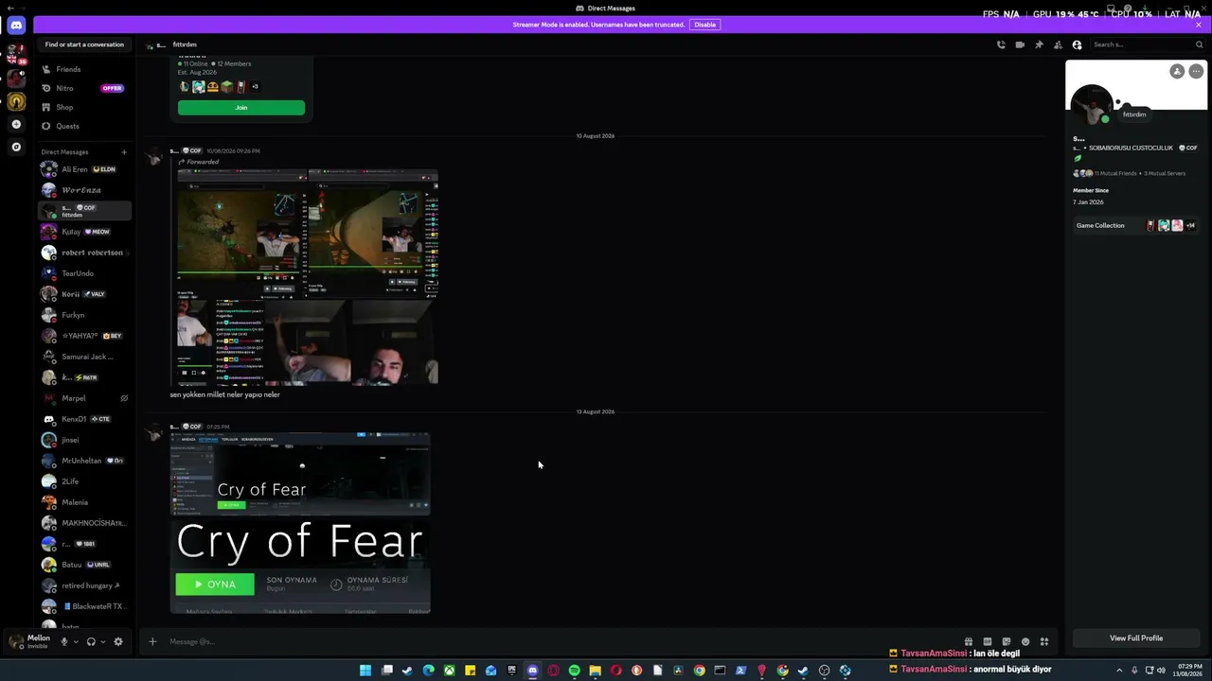
Task: Start a video call with the user
Action: click(1020, 44)
